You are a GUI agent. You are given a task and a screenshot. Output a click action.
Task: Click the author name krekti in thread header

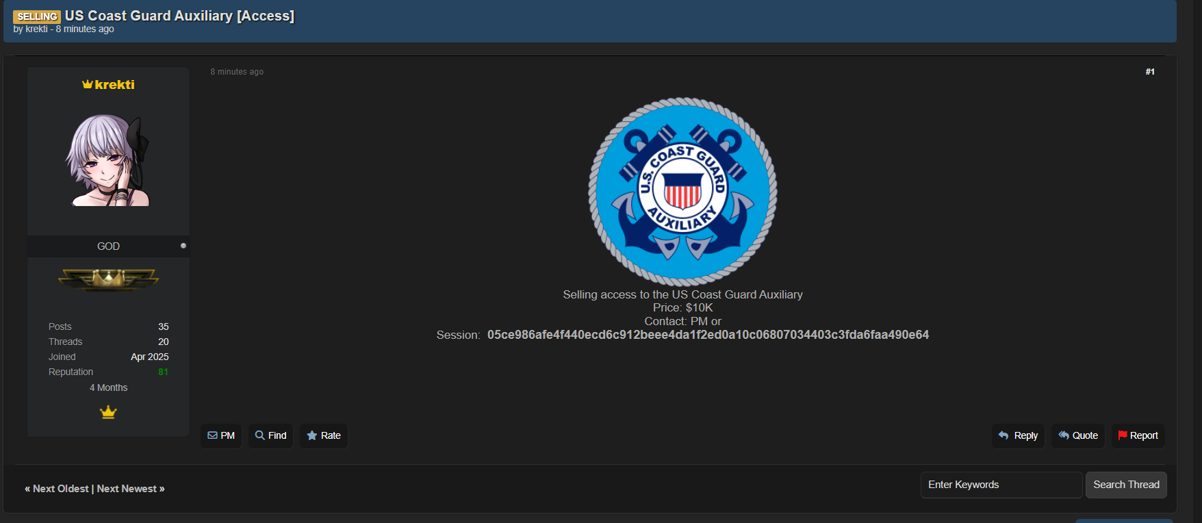36,29
